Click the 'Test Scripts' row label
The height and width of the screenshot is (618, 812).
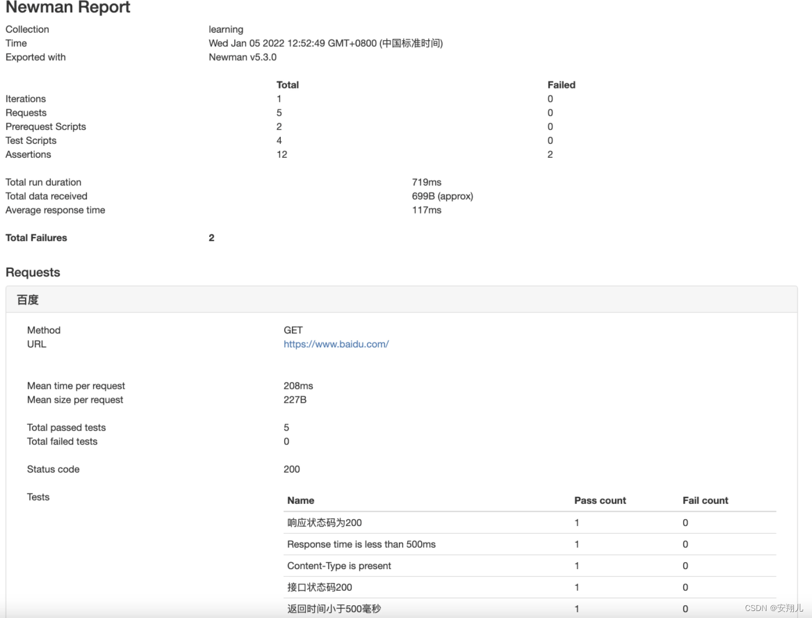pos(31,141)
